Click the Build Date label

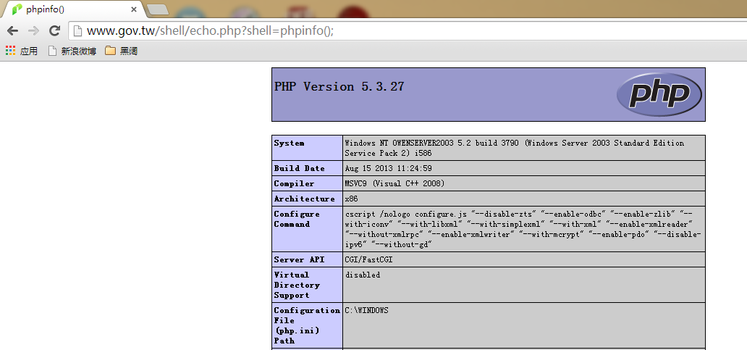(299, 168)
